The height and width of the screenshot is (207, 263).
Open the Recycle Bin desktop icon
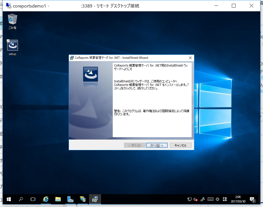[12, 22]
